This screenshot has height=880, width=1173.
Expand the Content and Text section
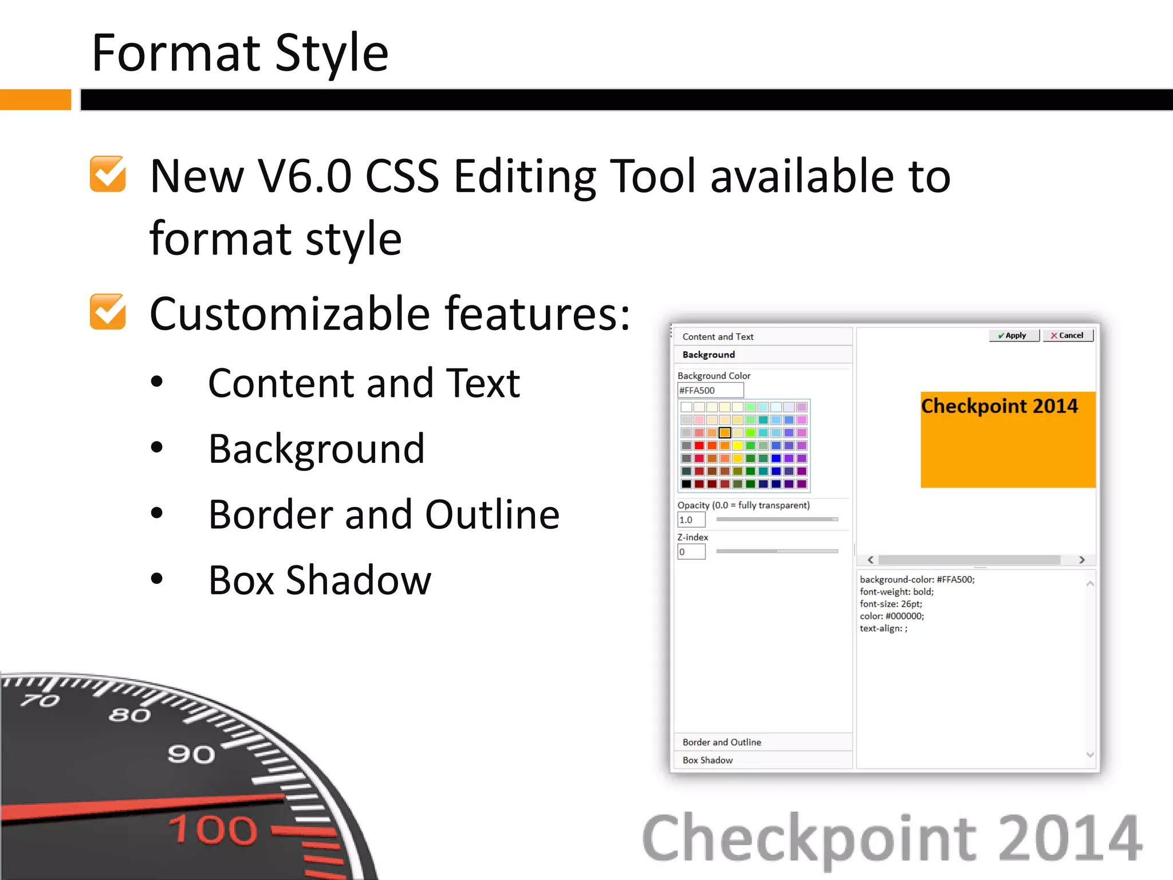(x=763, y=337)
